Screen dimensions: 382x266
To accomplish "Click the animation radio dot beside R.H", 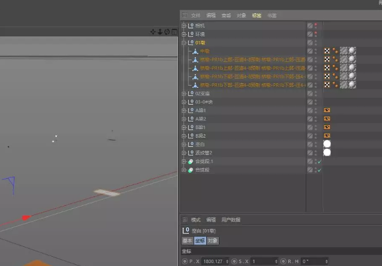I will pos(283,261).
